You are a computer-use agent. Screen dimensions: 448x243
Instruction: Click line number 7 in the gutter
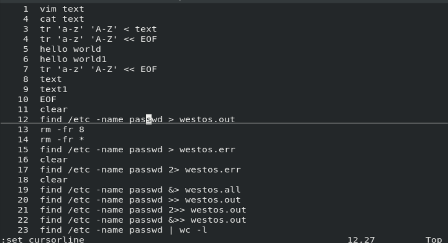coord(25,69)
